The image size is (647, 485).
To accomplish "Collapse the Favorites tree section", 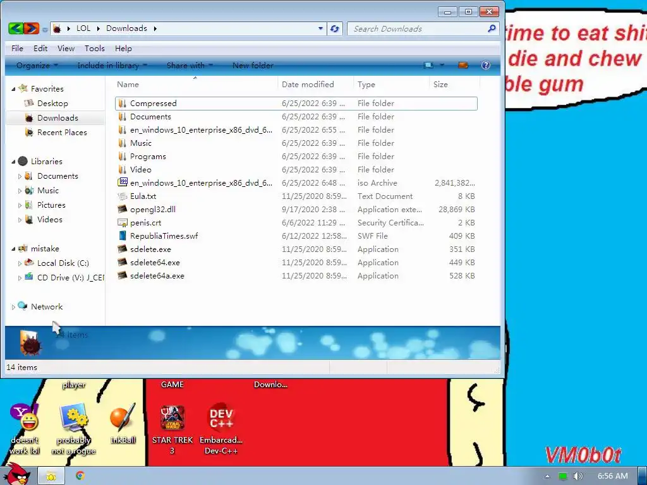I will pos(13,89).
